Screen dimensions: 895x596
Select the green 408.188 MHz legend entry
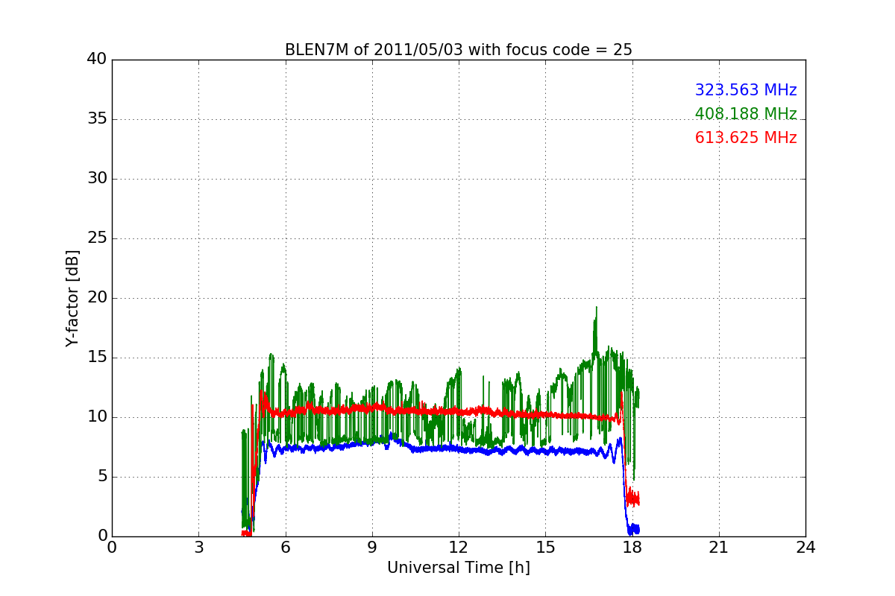[745, 114]
